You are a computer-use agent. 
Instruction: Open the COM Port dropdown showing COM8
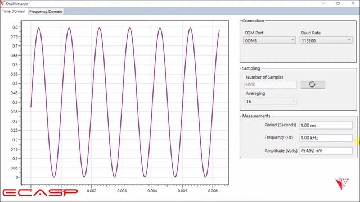(269, 40)
